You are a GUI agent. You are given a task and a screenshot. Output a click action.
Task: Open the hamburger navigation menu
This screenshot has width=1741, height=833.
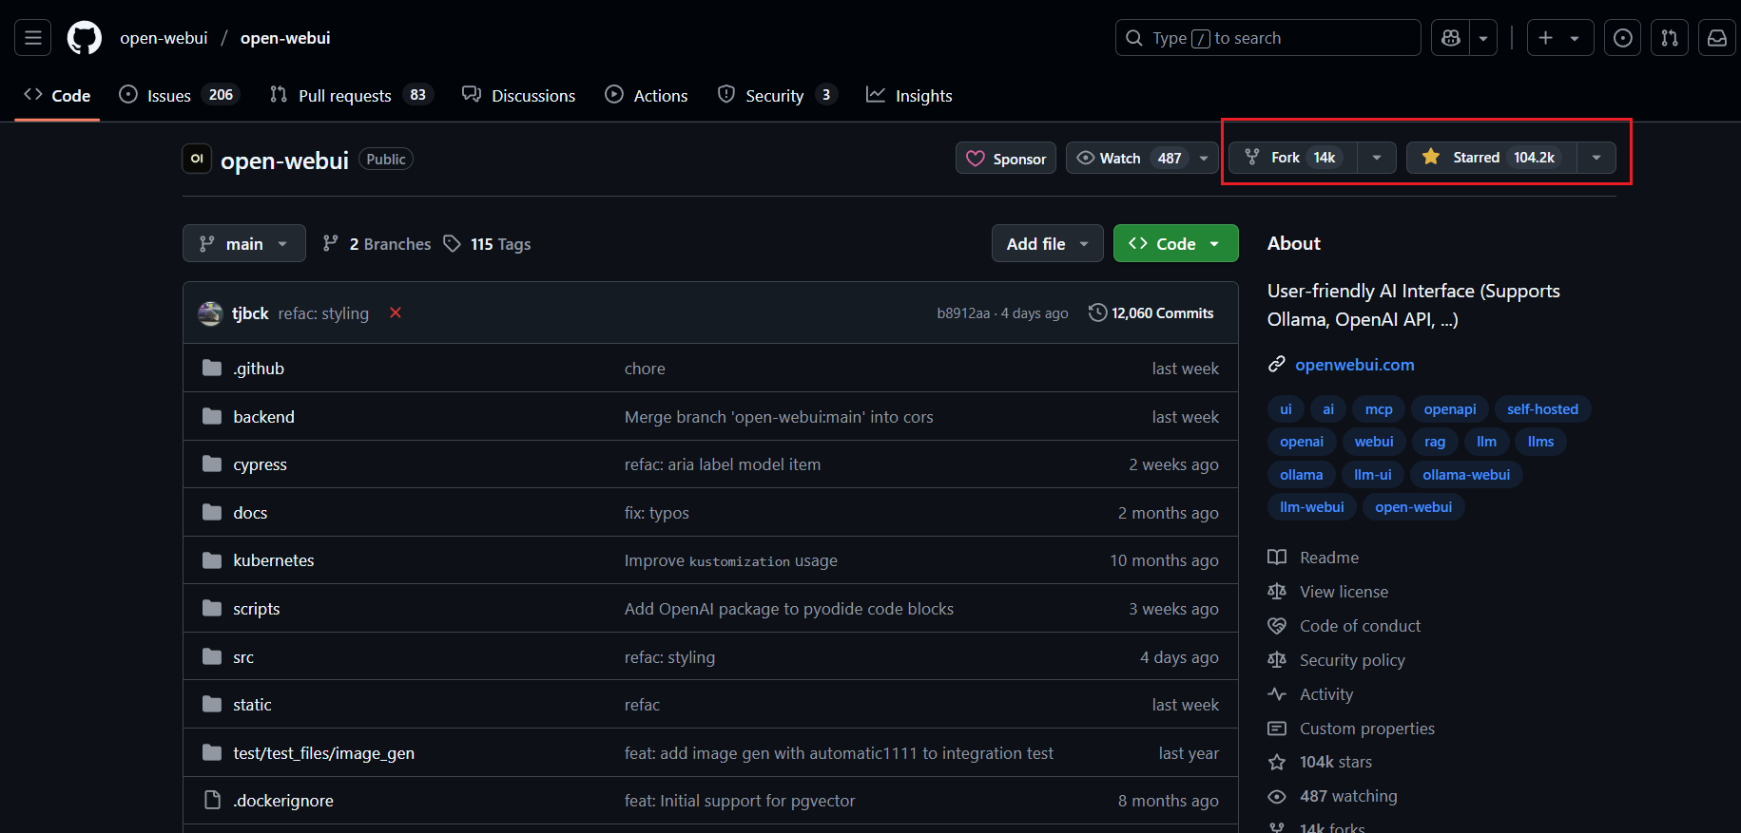click(x=33, y=38)
